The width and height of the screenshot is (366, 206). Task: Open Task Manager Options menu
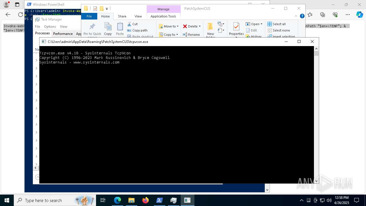tap(50, 26)
